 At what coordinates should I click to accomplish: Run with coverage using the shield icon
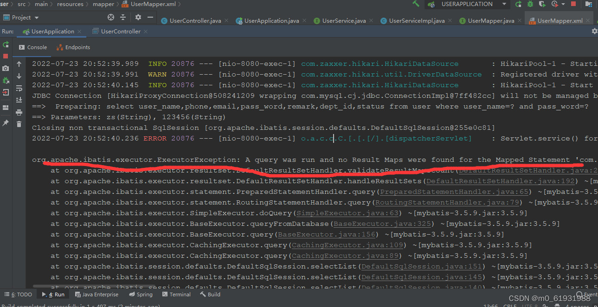pos(542,5)
